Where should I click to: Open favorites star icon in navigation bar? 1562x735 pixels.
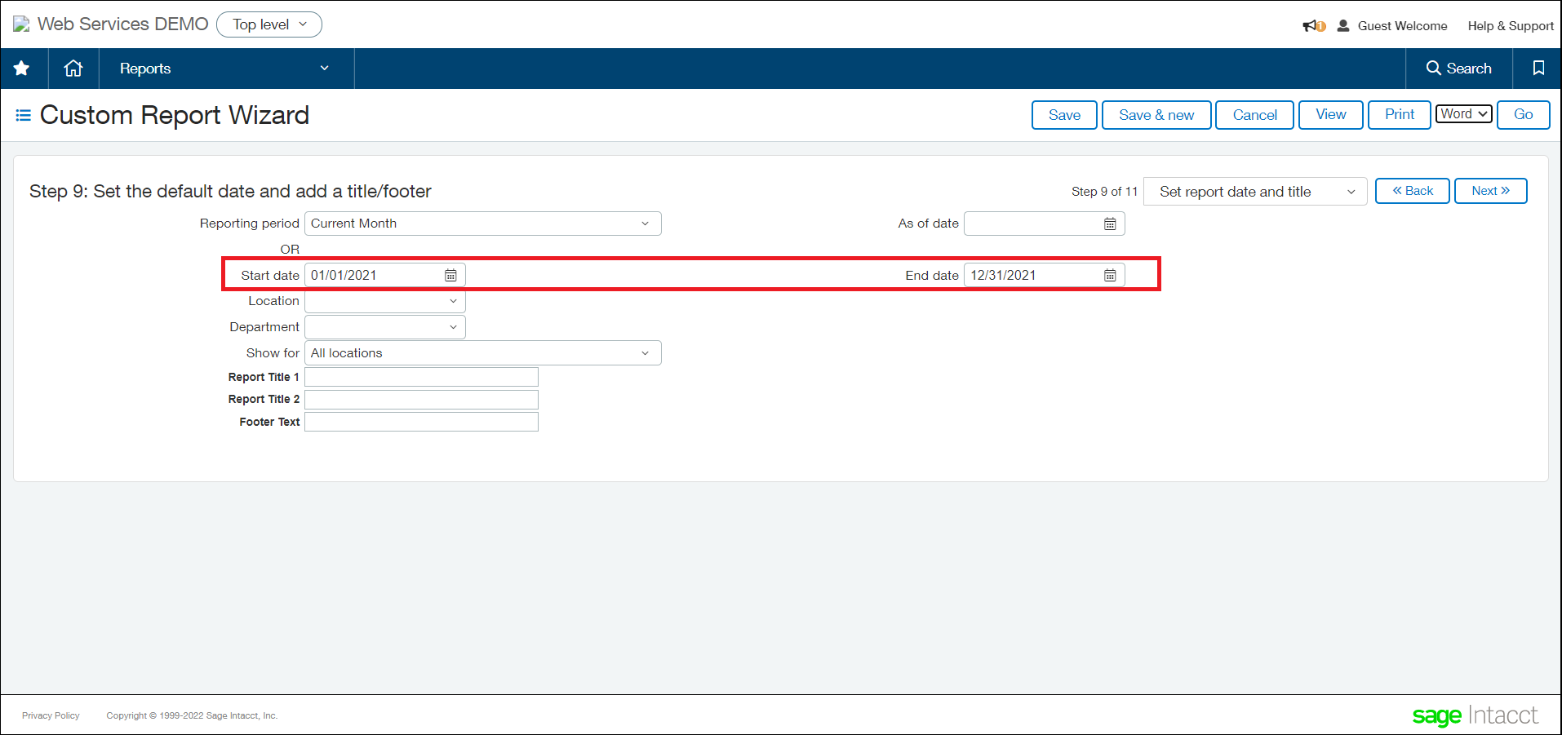(22, 69)
